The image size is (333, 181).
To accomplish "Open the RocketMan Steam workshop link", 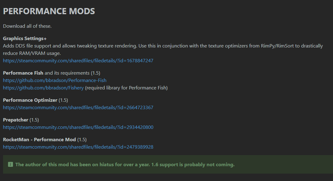I will pos(78,147).
